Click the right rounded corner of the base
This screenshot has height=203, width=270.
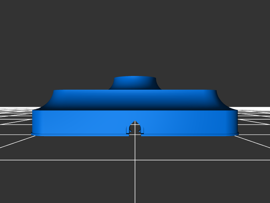click(235, 122)
